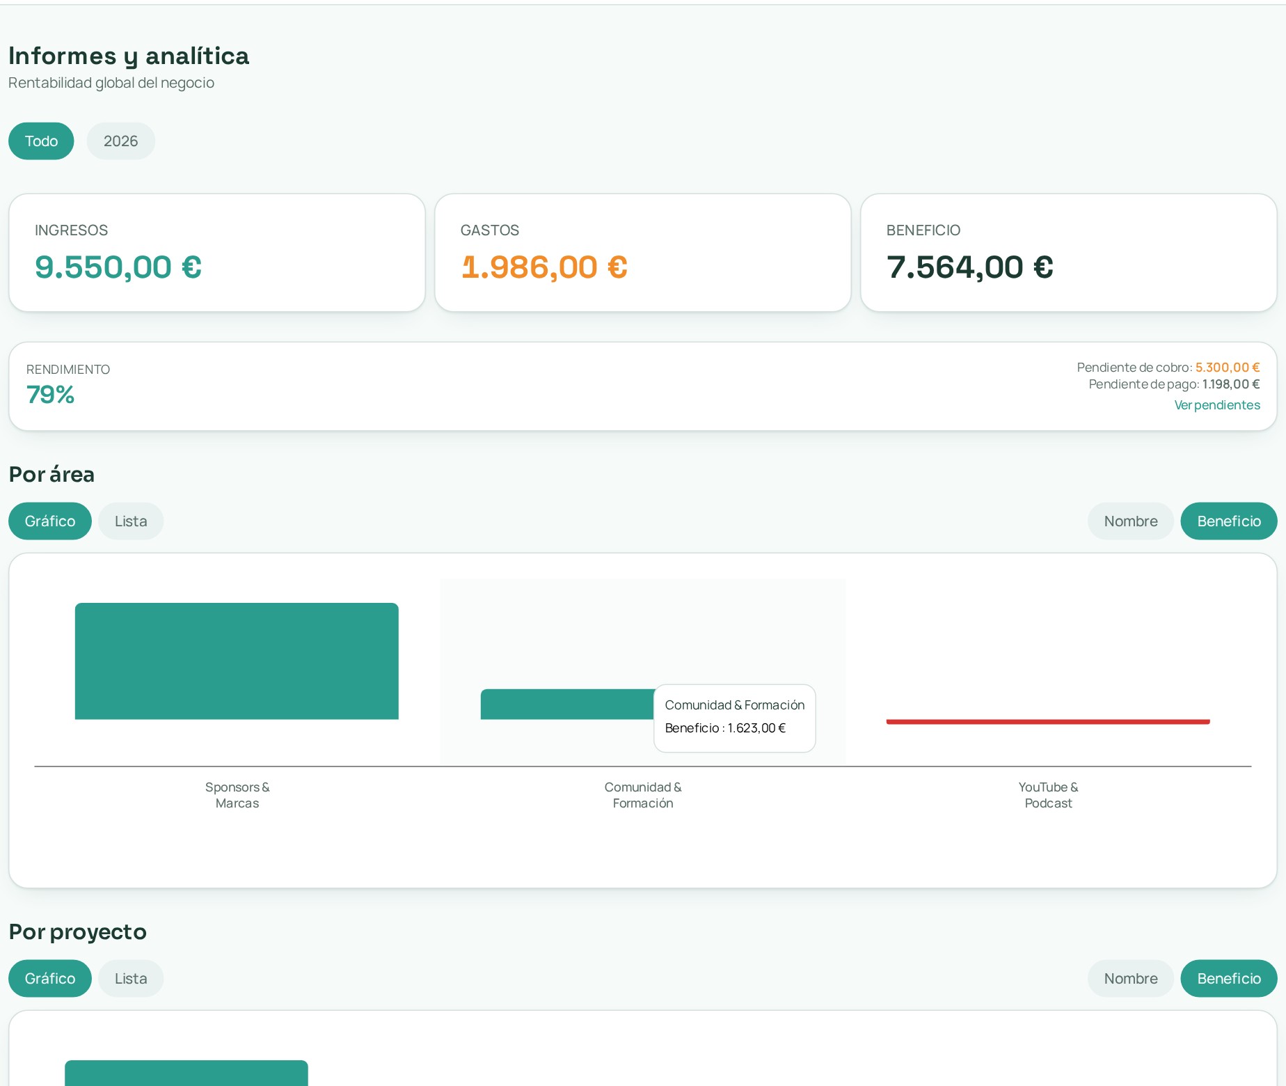Click the Sponsors & Marcas bar
This screenshot has width=1286, height=1086.
(x=237, y=661)
